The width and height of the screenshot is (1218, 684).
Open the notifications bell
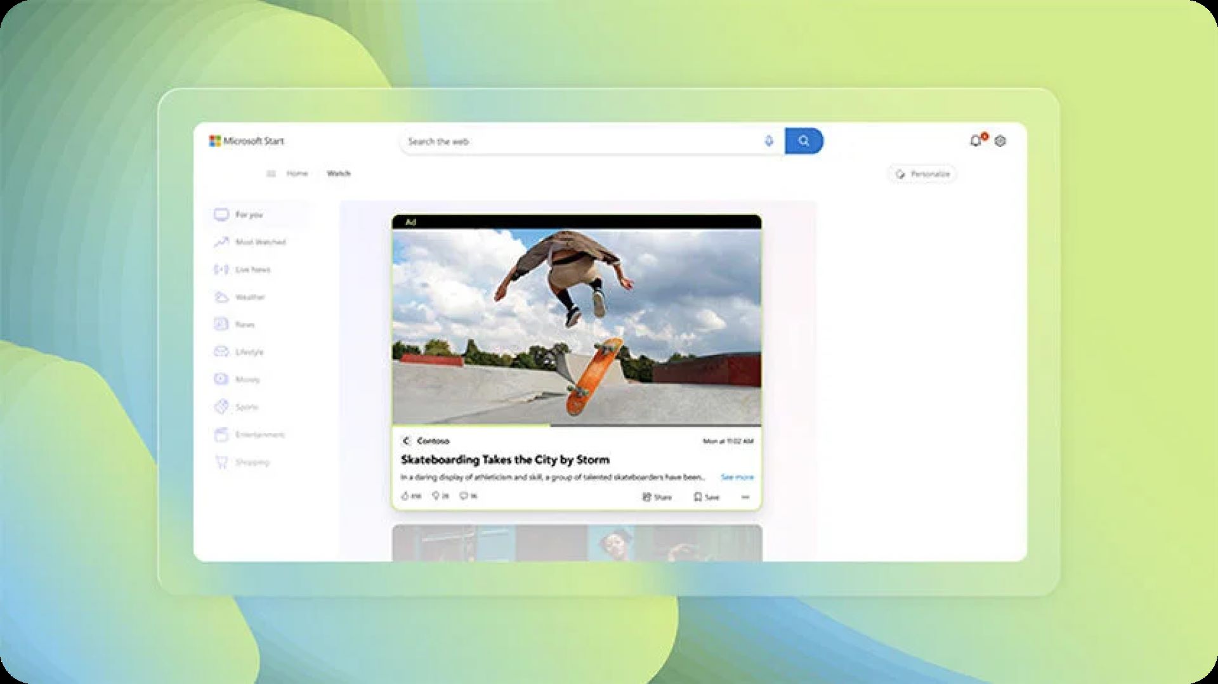coord(976,141)
